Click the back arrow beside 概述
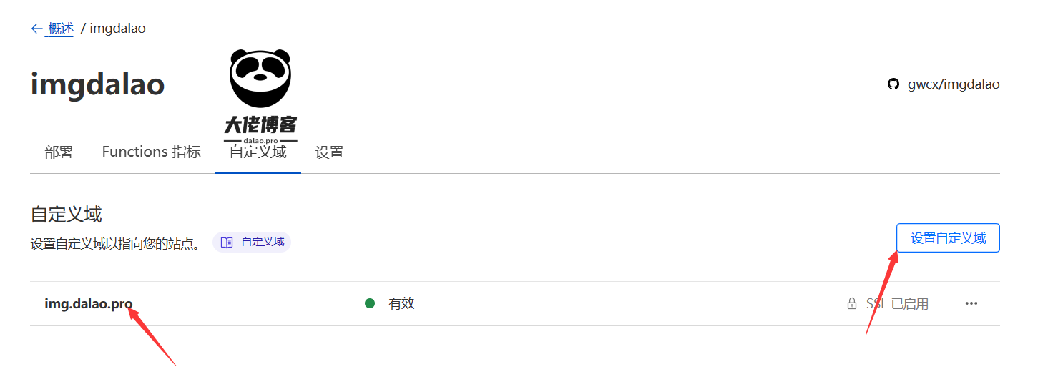Viewport: 1048px width, 387px height. pos(36,29)
